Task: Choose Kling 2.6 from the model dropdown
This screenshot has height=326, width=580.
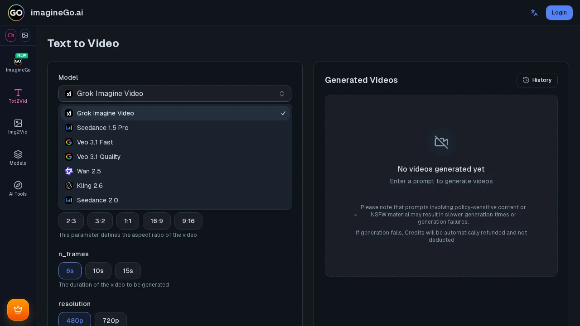Action: coord(90,186)
